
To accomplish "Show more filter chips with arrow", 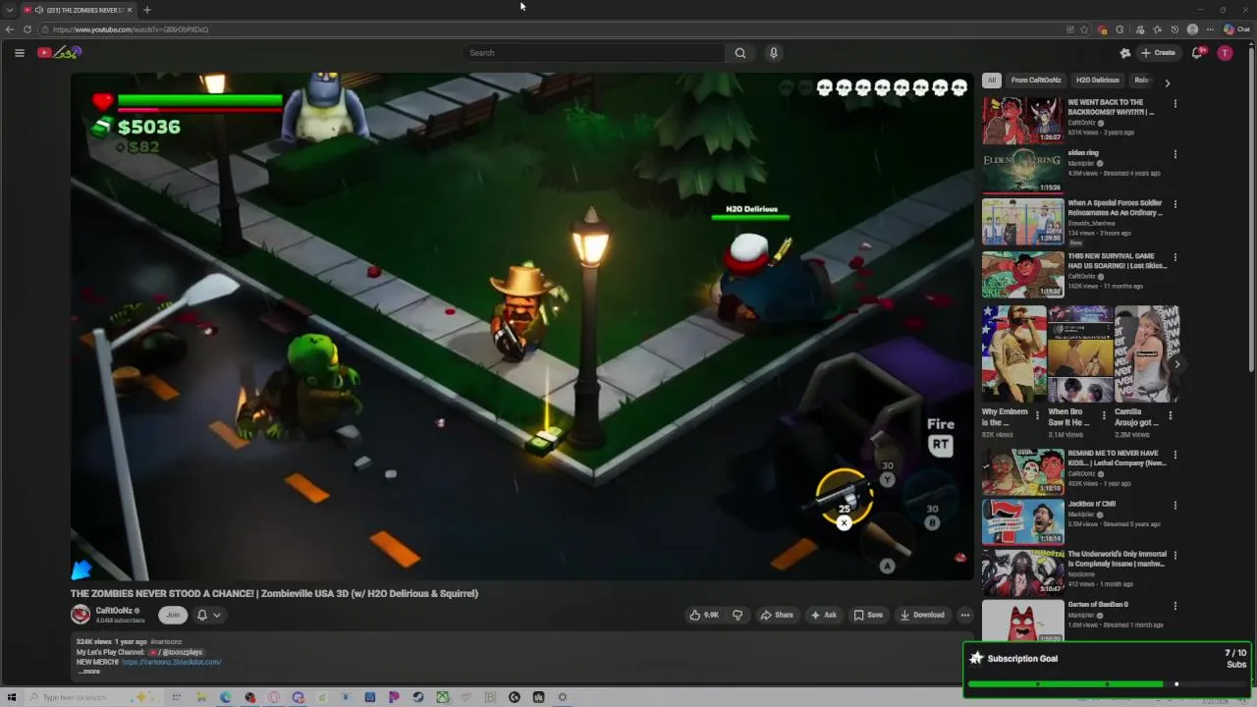I will point(1167,83).
